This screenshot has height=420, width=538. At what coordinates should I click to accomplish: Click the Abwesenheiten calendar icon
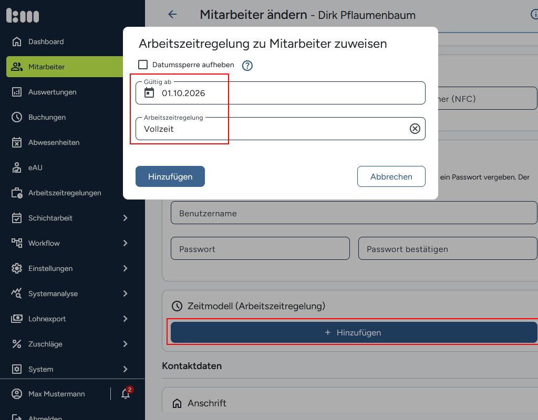point(16,142)
